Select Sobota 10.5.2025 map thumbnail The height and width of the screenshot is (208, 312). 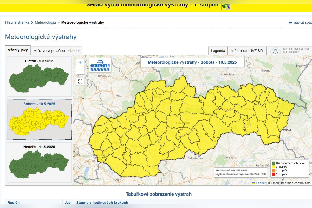39,120
